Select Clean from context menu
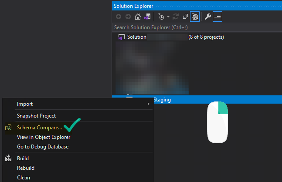Image resolution: width=282 pixels, height=182 pixels. coord(78,178)
